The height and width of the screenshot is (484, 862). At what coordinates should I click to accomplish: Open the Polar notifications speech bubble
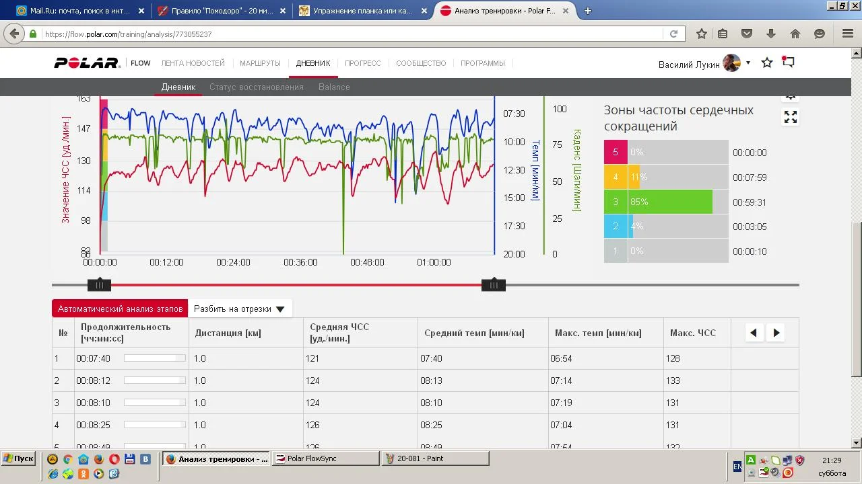pyautogui.click(x=789, y=63)
